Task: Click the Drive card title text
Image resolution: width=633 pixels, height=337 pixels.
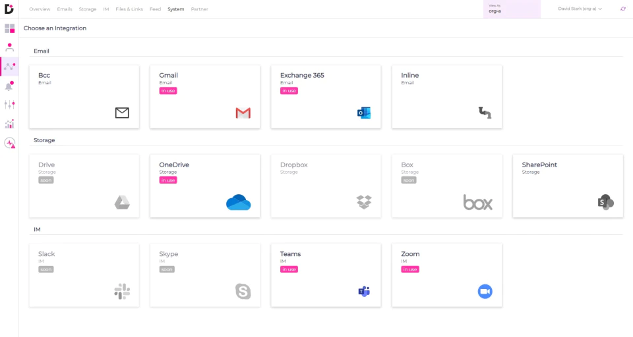Action: point(46,165)
